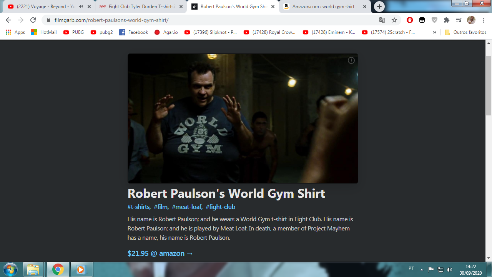The width and height of the screenshot is (492, 277).
Task: Follow the #film tag
Action: pos(161,207)
